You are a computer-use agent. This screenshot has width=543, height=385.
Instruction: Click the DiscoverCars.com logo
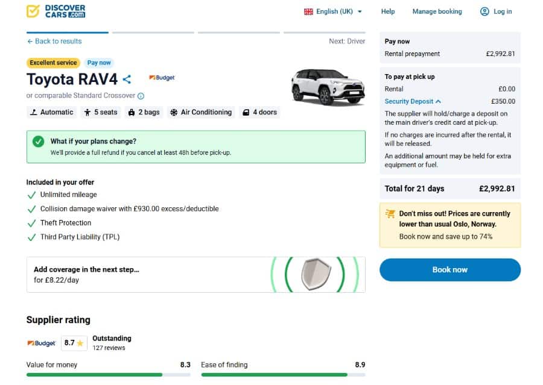click(56, 11)
